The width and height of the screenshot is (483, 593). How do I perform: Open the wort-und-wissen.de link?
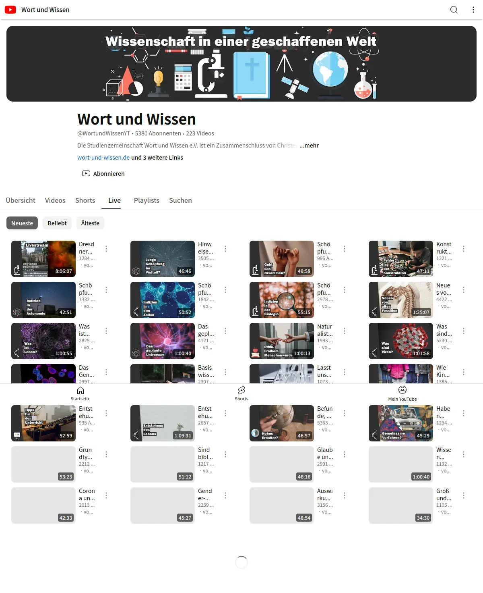click(x=103, y=158)
